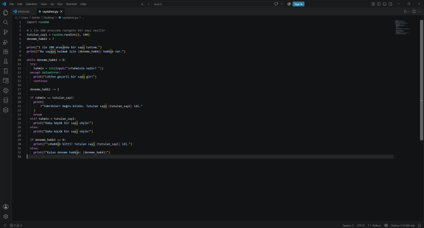
Task: Click the Search command center field
Action: tap(212, 4)
